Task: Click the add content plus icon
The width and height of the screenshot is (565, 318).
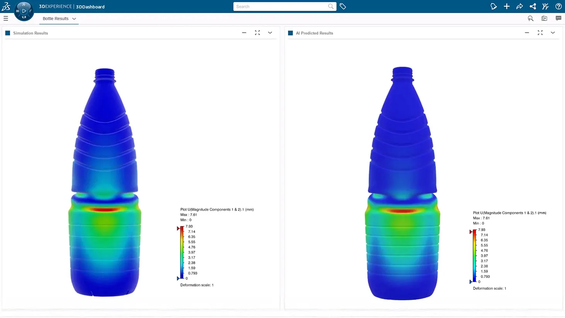Action: 507,6
